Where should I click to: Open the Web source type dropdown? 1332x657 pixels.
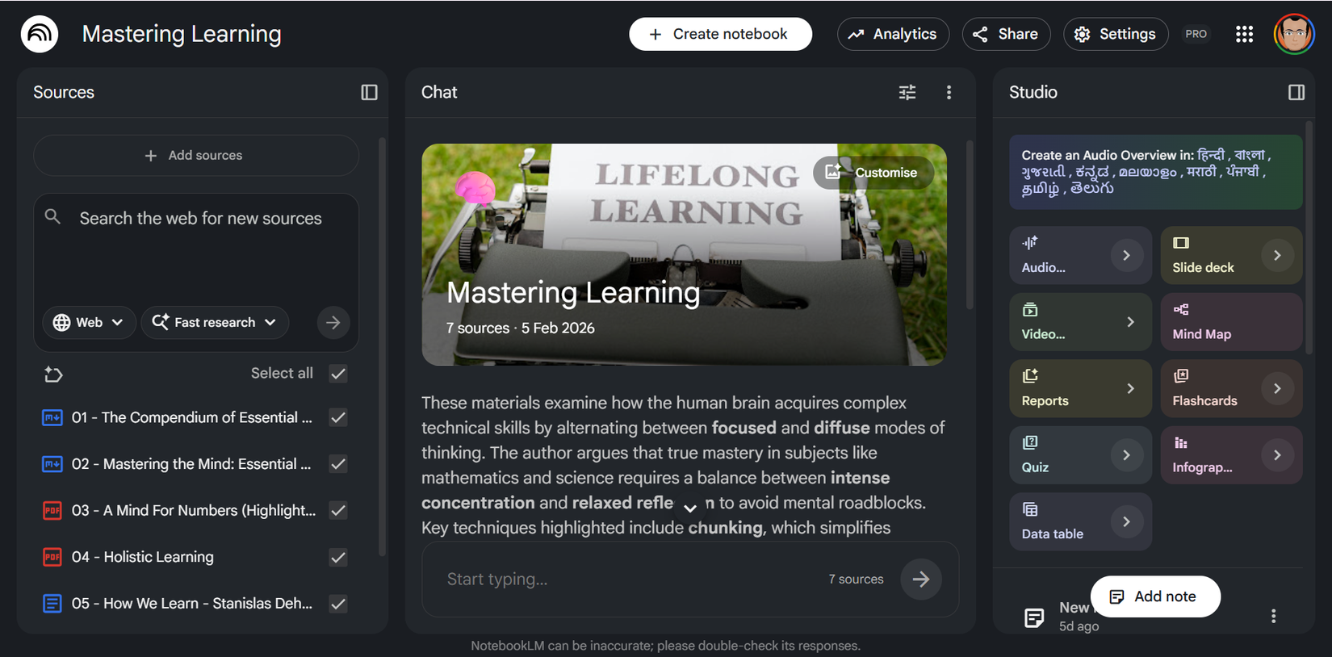tap(89, 322)
